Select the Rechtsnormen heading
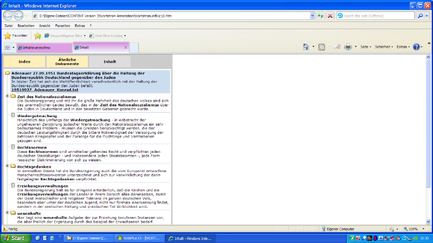Image resolution: width=433 pixels, height=243 pixels. (32, 148)
